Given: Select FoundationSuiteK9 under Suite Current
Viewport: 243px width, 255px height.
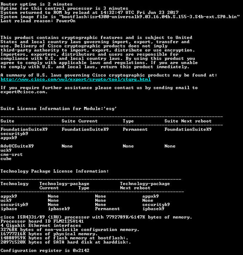Looking at the screenshot, I should coord(85,129).
